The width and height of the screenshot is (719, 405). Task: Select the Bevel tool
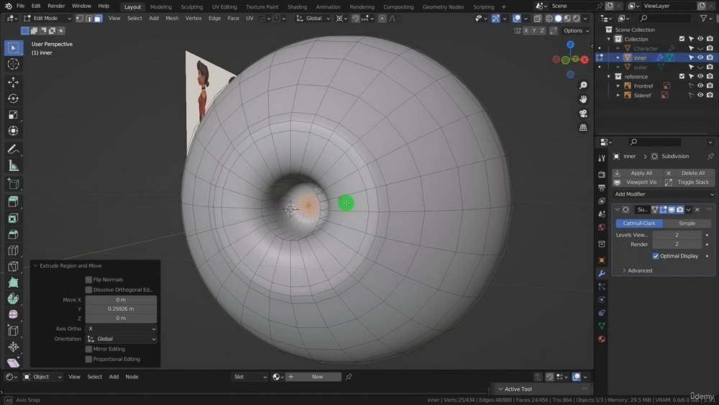click(x=13, y=235)
